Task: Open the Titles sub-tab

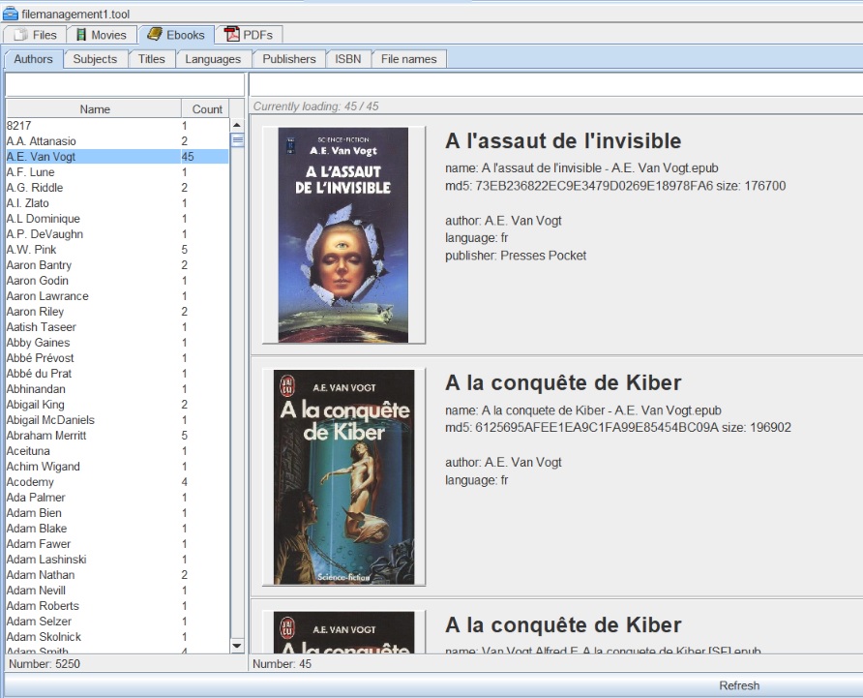Action: [x=151, y=59]
